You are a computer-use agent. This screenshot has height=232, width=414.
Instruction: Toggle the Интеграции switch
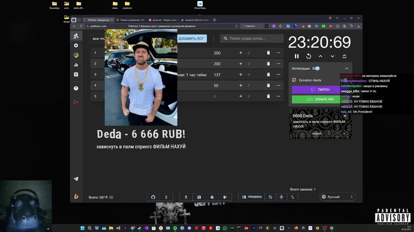[x=316, y=68]
